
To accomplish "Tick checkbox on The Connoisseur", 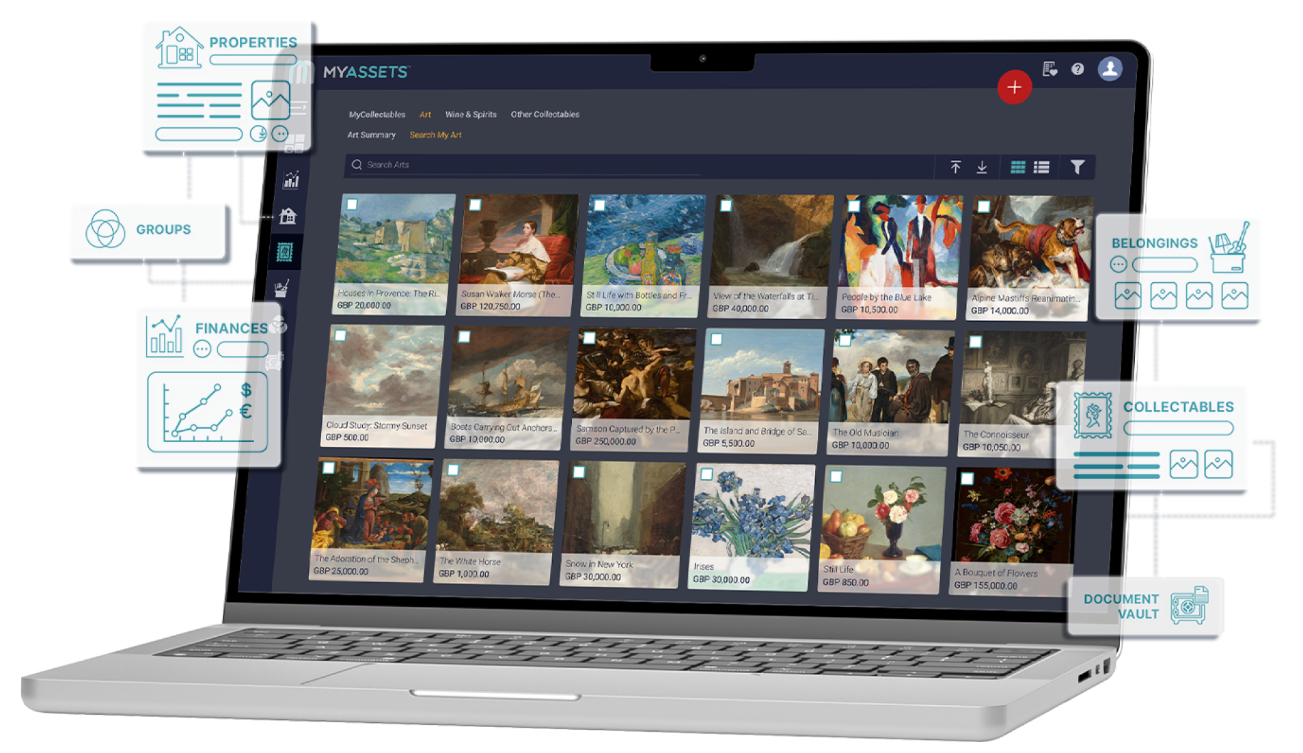I will pyautogui.click(x=976, y=342).
